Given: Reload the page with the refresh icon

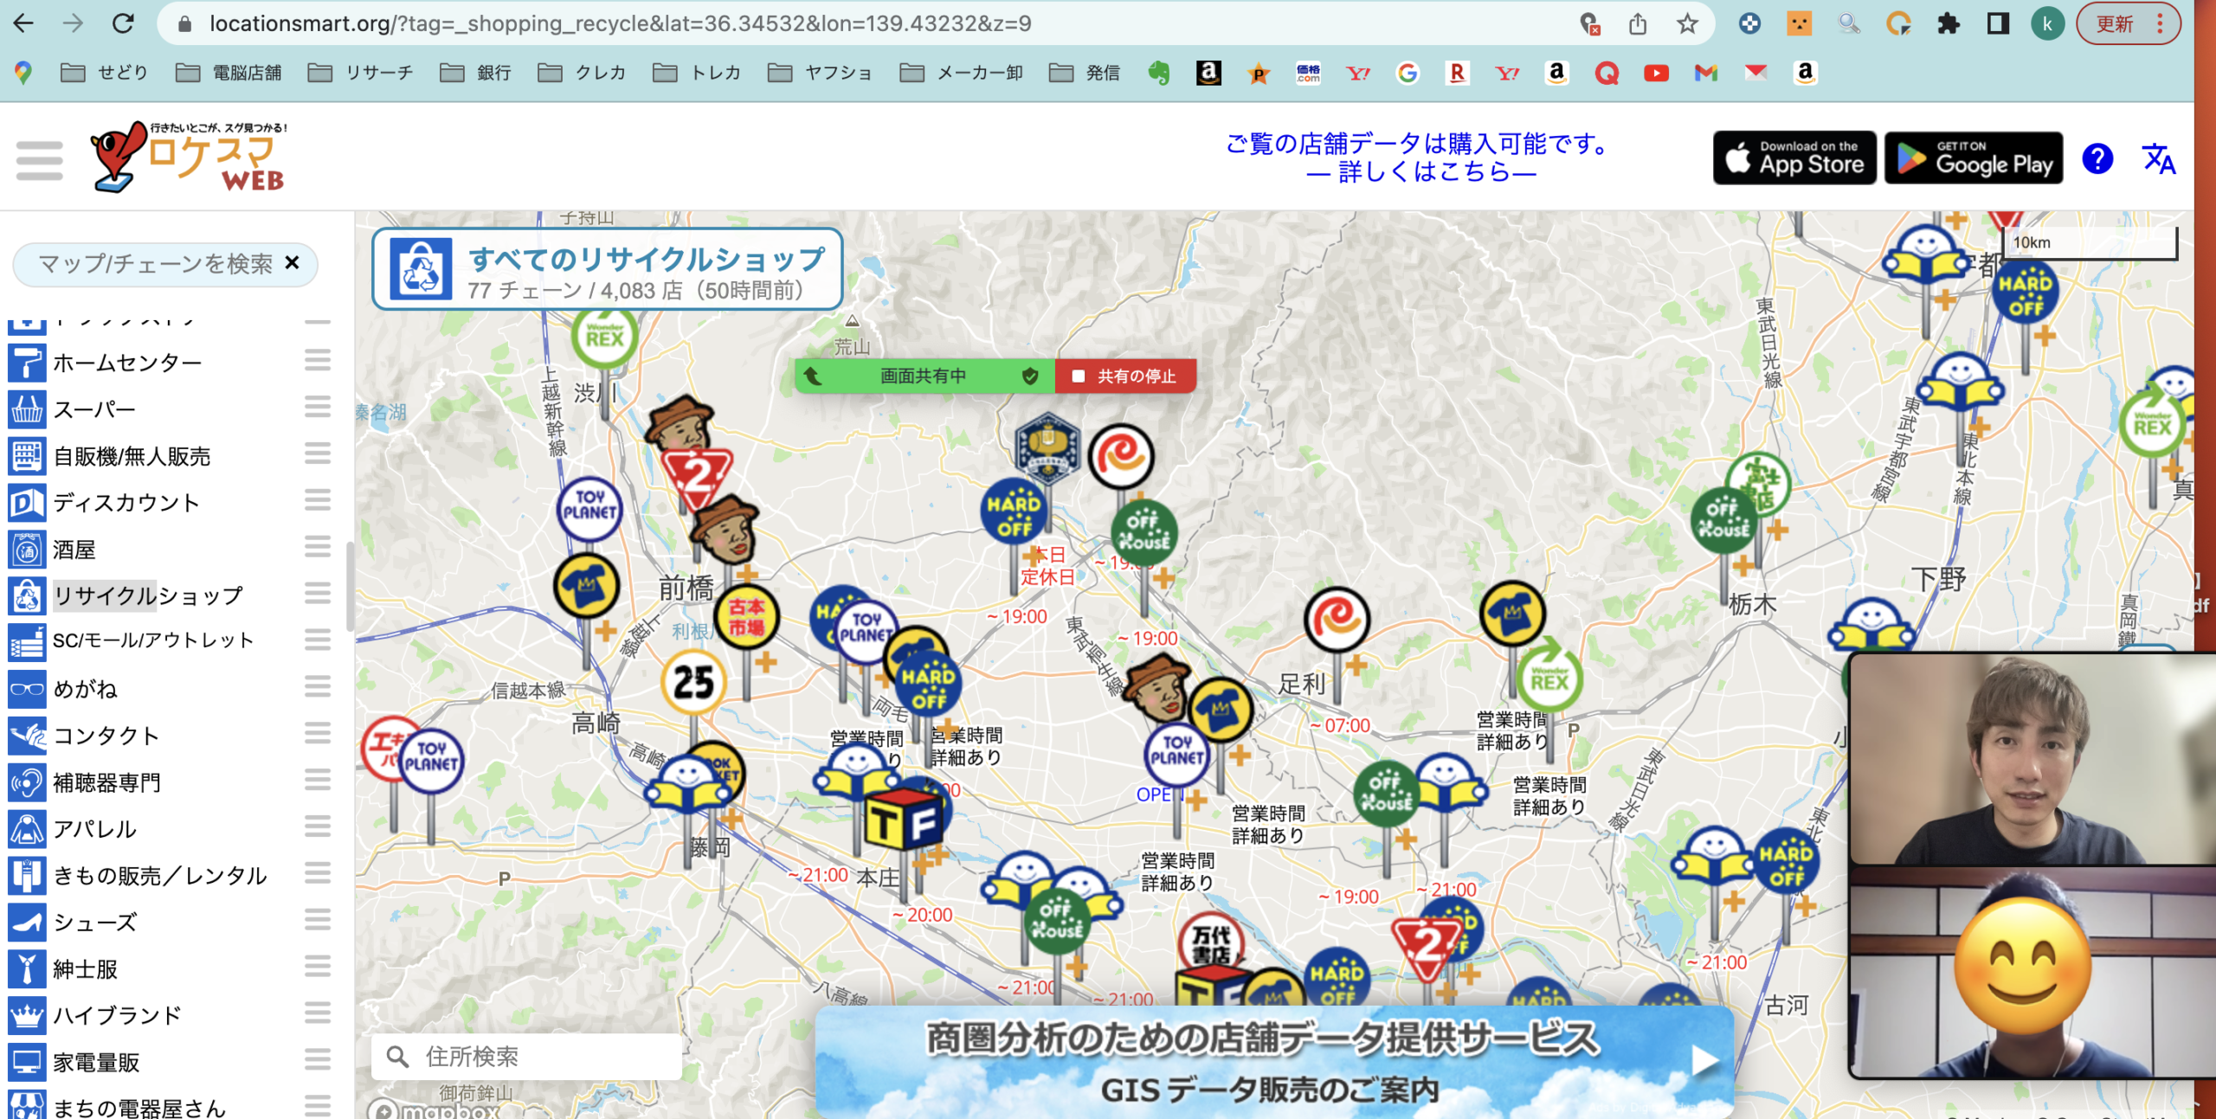Looking at the screenshot, I should 123,23.
